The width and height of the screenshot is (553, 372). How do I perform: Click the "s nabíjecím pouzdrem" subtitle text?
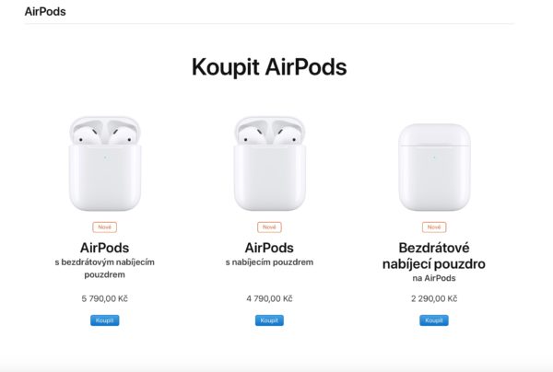click(269, 262)
